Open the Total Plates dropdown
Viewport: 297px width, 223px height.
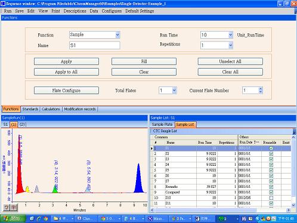pyautogui.click(x=174, y=91)
